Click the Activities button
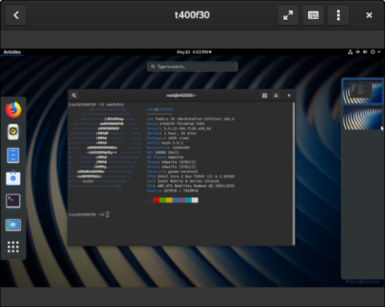 12,52
